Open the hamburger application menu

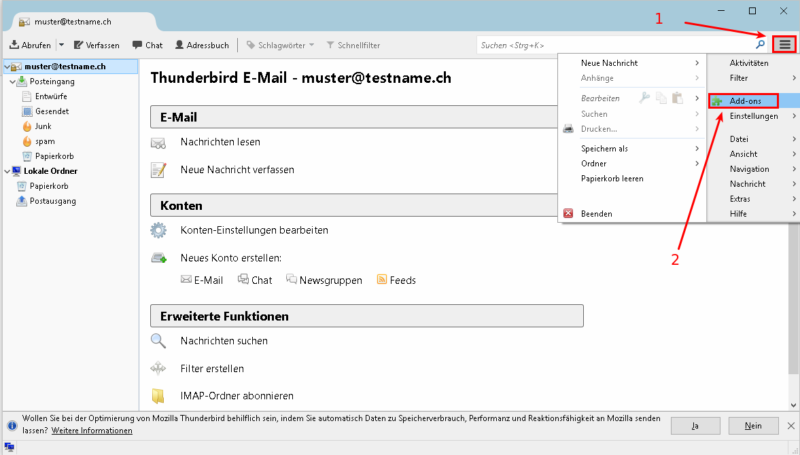coord(784,45)
